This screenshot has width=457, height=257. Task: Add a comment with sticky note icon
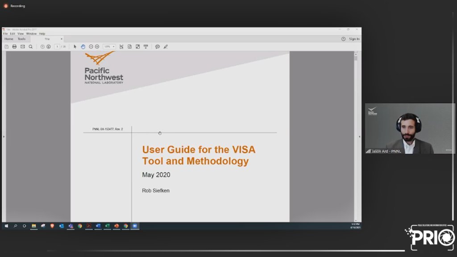[x=158, y=46]
